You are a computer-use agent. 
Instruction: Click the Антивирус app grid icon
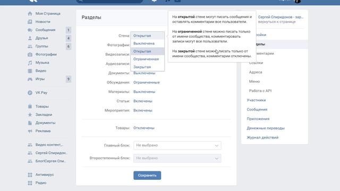pos(30,175)
